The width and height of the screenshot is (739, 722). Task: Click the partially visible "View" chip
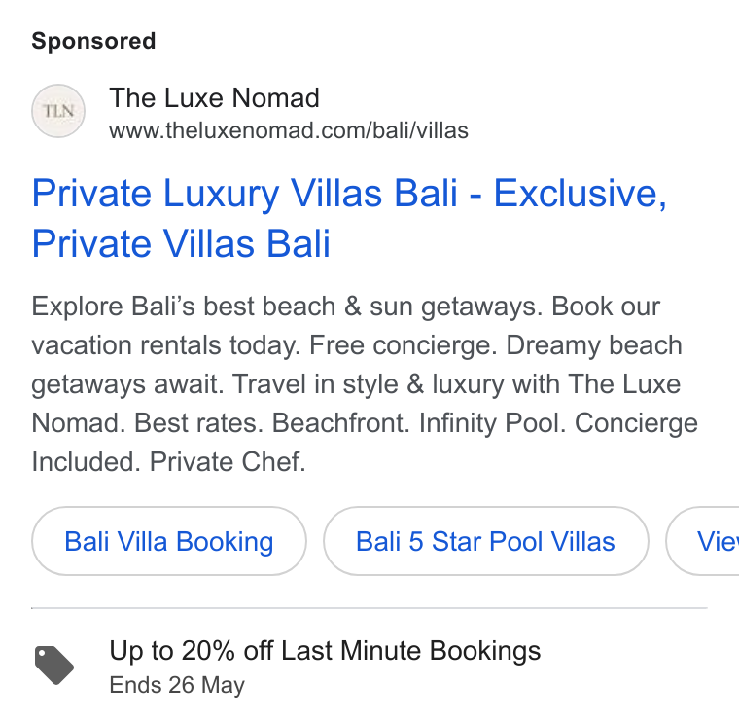coord(703,541)
